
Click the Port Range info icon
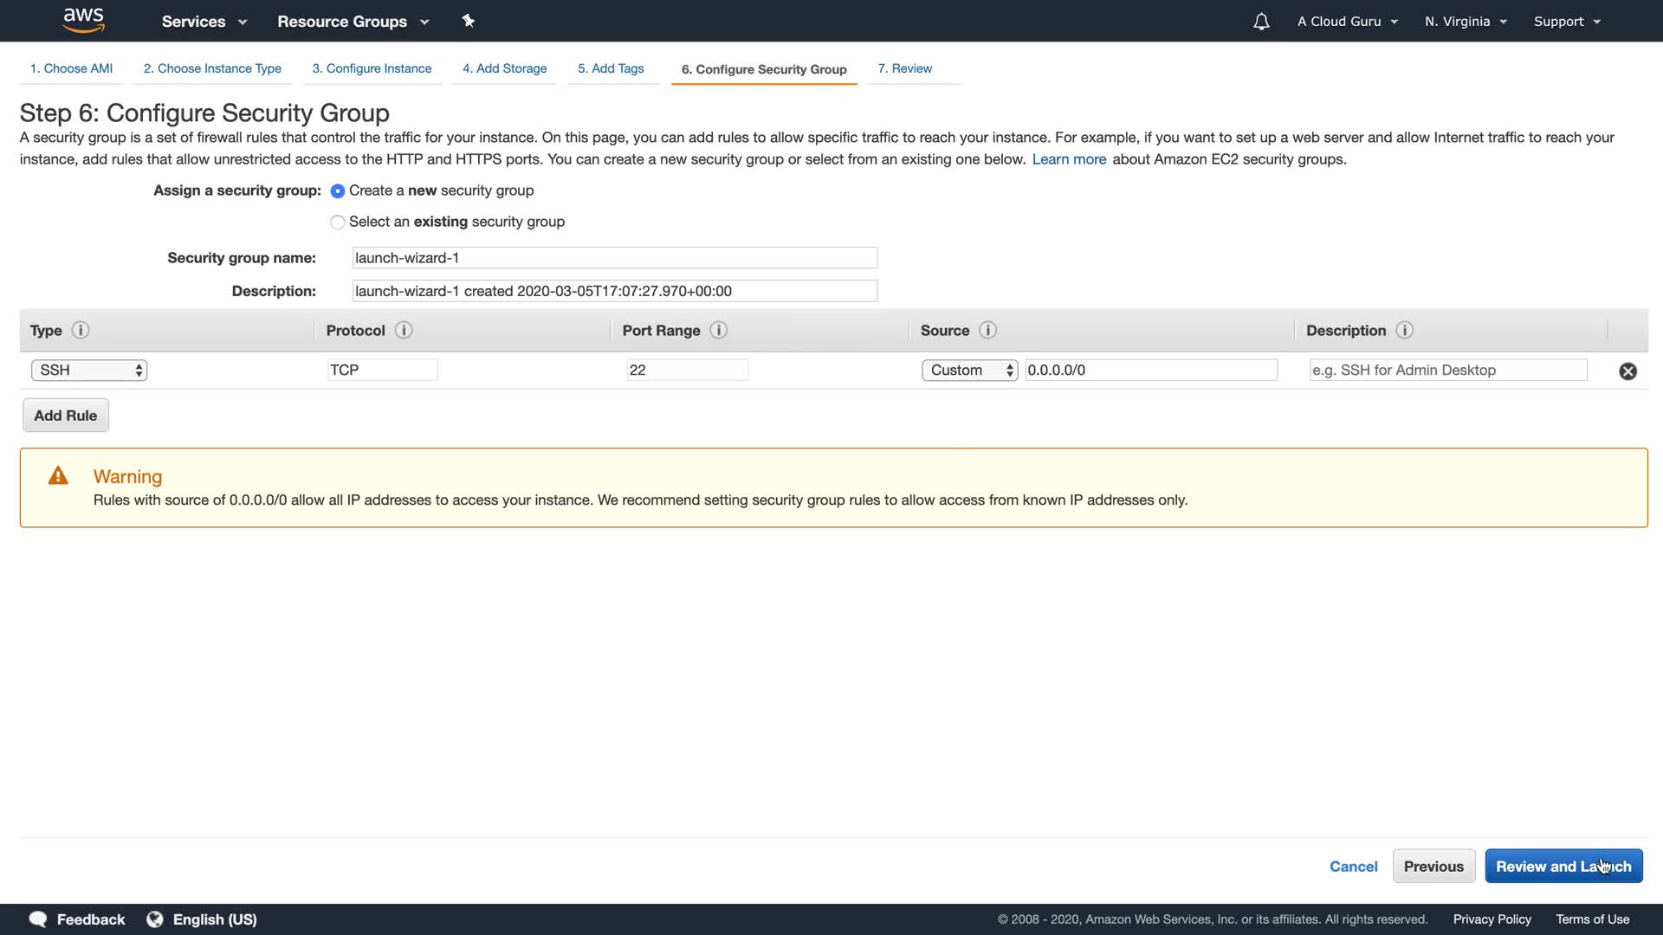point(719,330)
